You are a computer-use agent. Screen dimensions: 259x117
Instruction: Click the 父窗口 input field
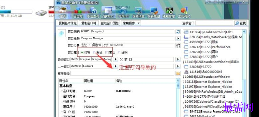point(153,59)
